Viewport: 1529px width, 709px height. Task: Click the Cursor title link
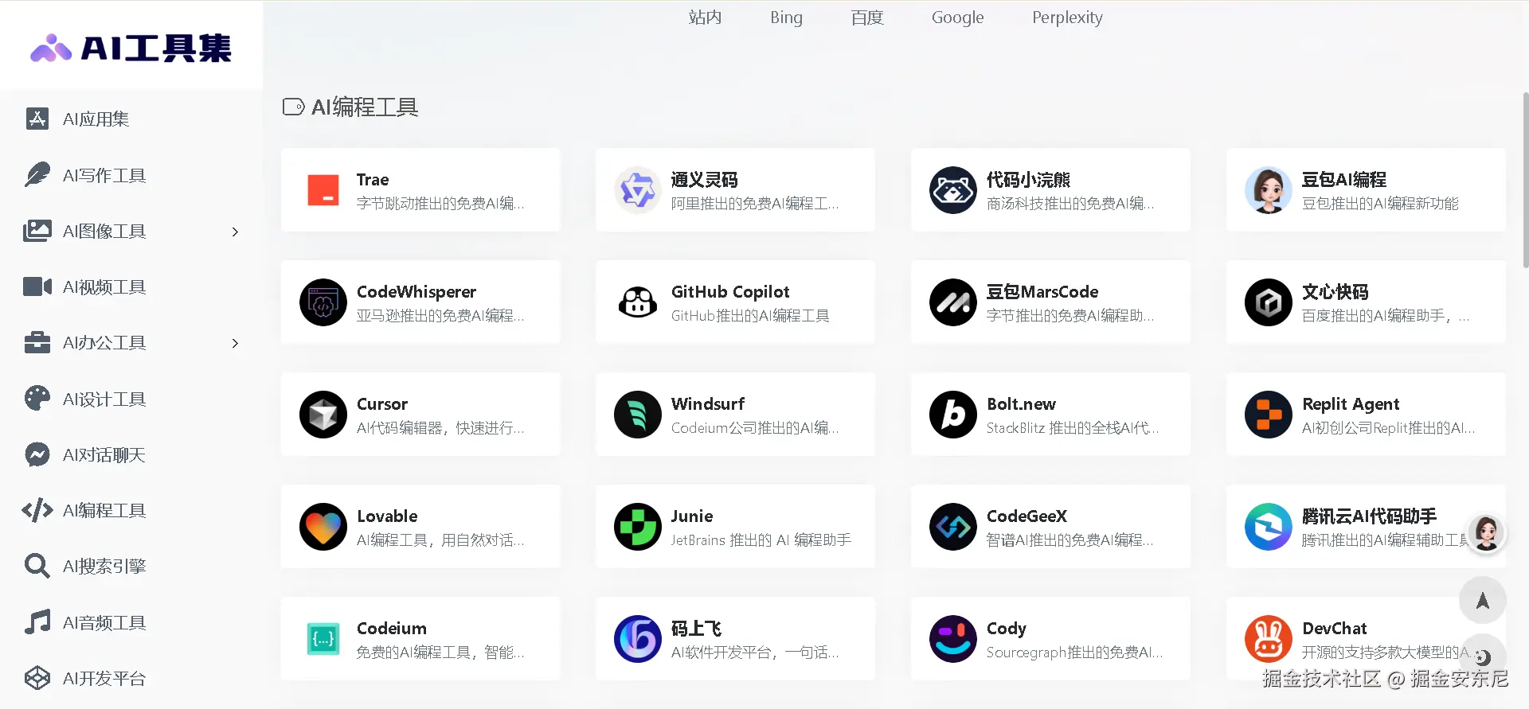pyautogui.click(x=382, y=404)
